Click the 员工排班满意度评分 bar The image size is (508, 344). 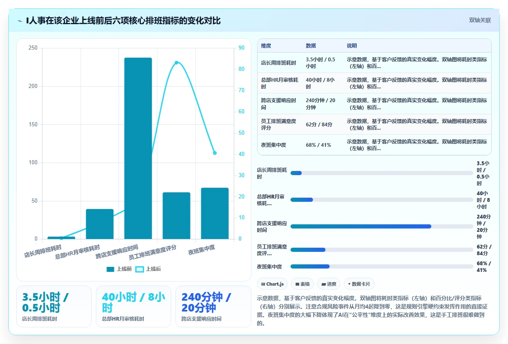tap(176, 216)
